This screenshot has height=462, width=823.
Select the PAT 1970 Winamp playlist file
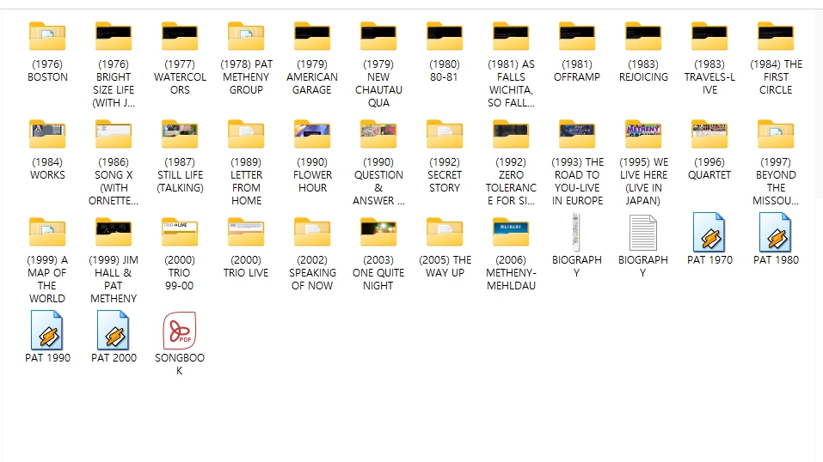pos(709,233)
